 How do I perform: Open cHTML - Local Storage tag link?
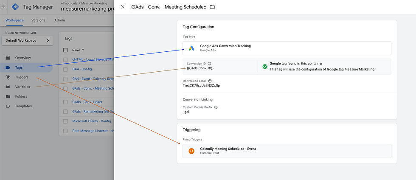[93, 60]
